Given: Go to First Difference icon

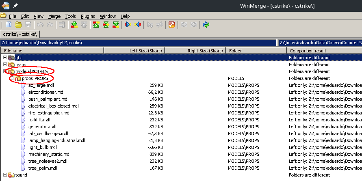Looking at the screenshot, I should pos(96,24).
